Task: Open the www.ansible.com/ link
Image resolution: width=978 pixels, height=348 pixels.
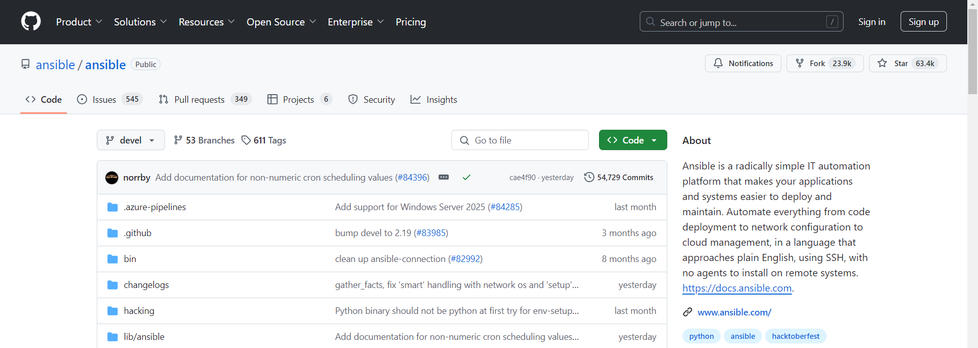Action: click(735, 312)
